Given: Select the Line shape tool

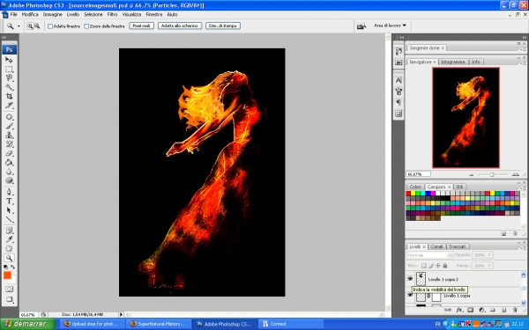Looking at the screenshot, I should (x=9, y=219).
